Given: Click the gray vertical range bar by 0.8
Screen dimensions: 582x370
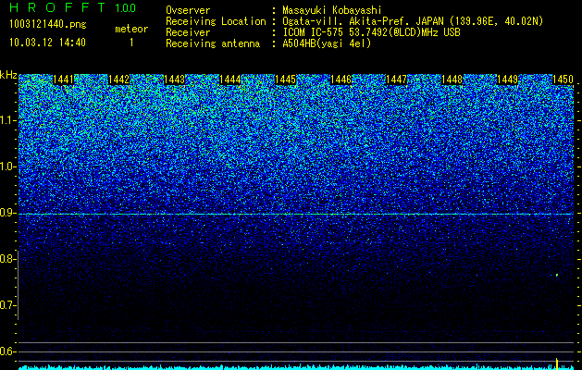Looking at the screenshot, I should coord(18,285).
